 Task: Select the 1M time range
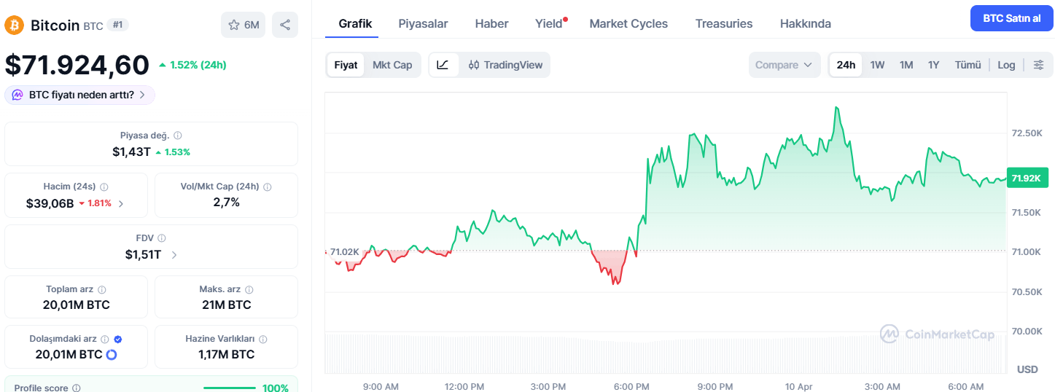(x=906, y=65)
